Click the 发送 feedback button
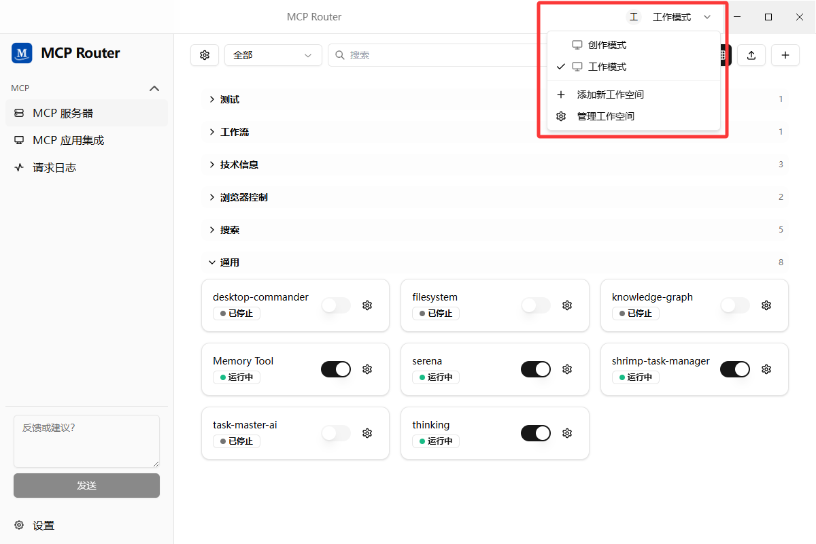Screen dimensions: 816x544 86,486
